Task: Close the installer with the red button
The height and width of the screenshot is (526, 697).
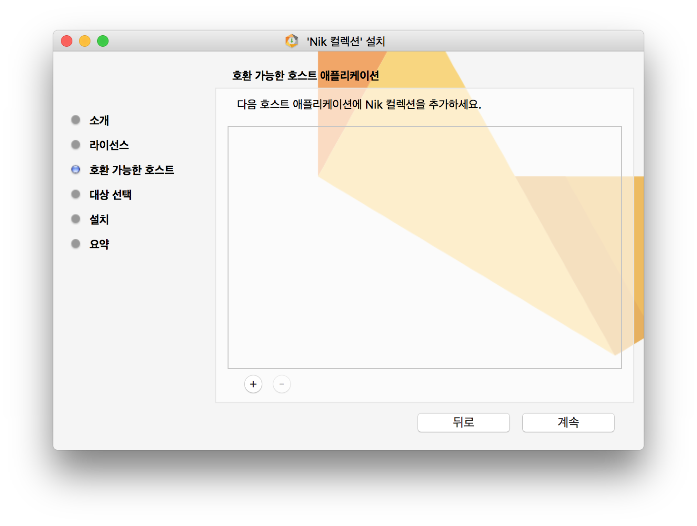Action: pos(67,41)
